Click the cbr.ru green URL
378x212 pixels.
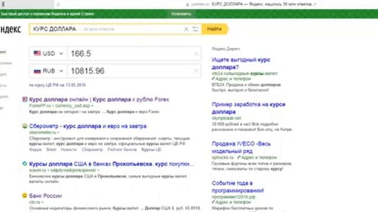(35, 202)
